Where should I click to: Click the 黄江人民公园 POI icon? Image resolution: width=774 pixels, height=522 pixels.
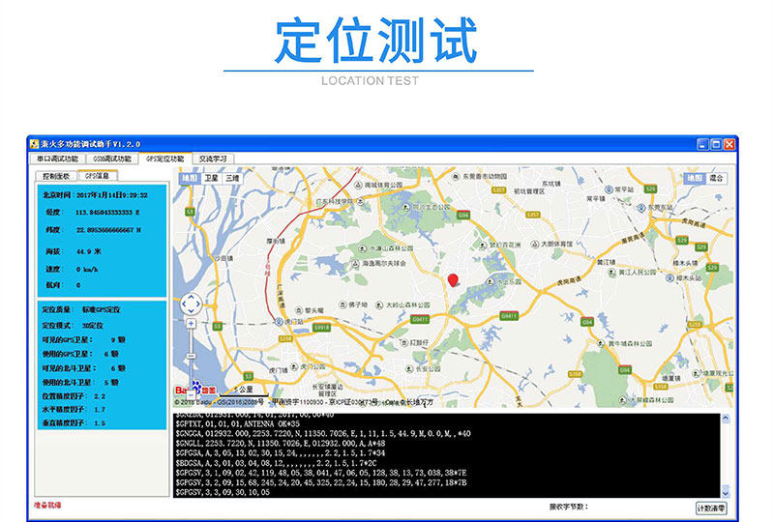click(612, 272)
